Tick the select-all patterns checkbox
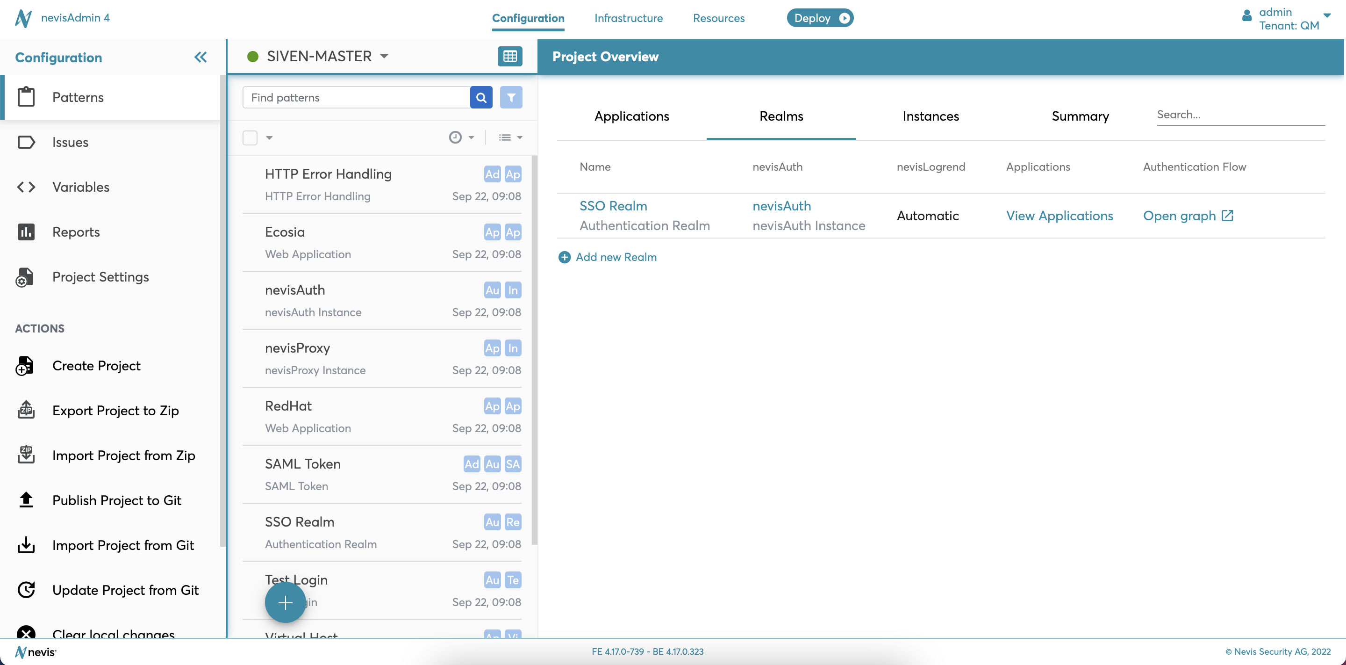The height and width of the screenshot is (665, 1346). [x=251, y=137]
